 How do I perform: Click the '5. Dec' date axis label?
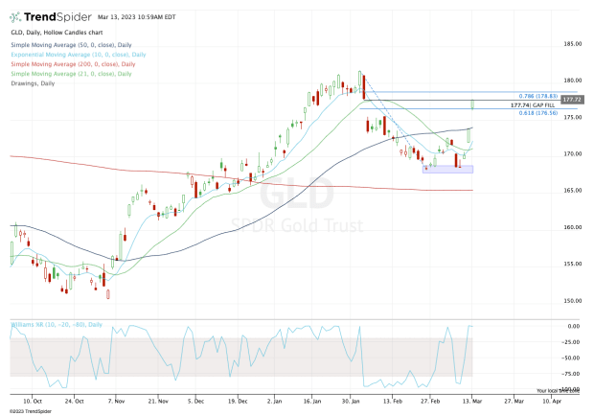(x=195, y=402)
